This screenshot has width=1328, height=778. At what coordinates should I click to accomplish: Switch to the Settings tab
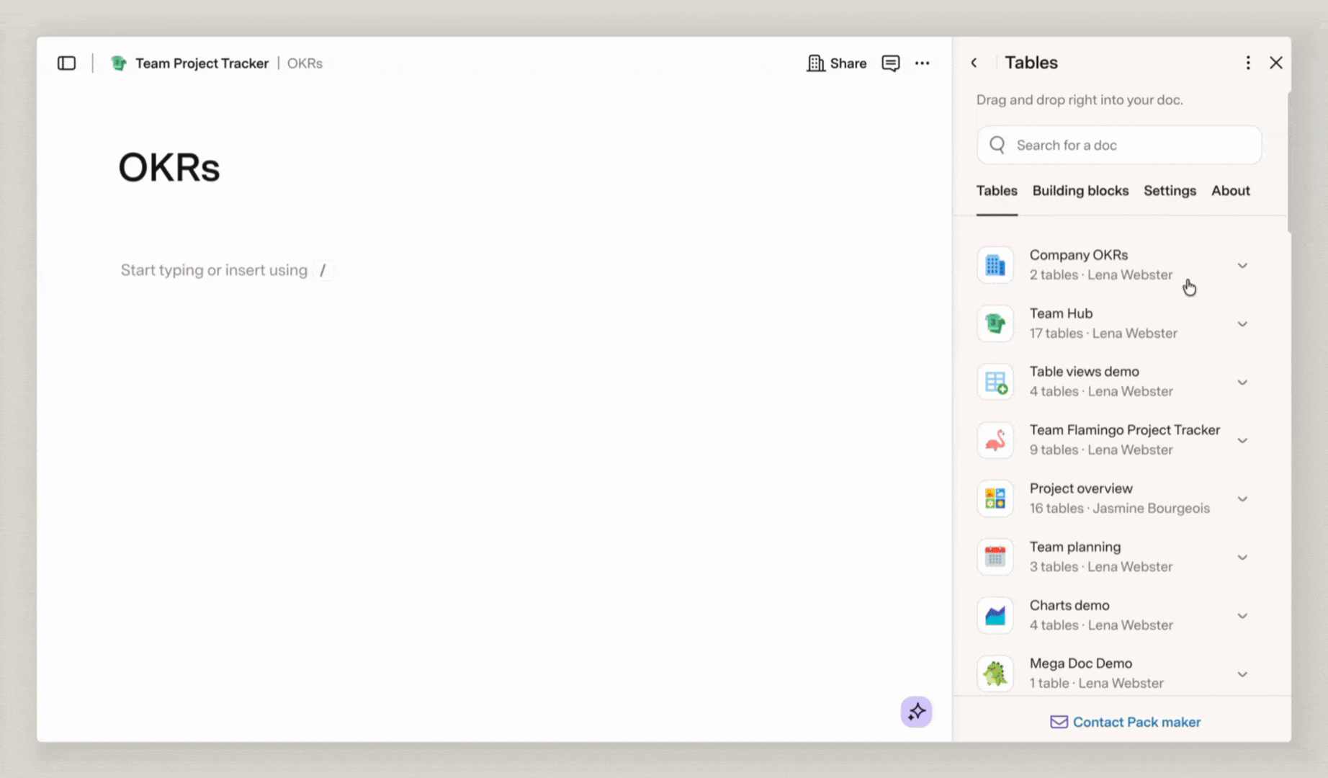coord(1170,191)
